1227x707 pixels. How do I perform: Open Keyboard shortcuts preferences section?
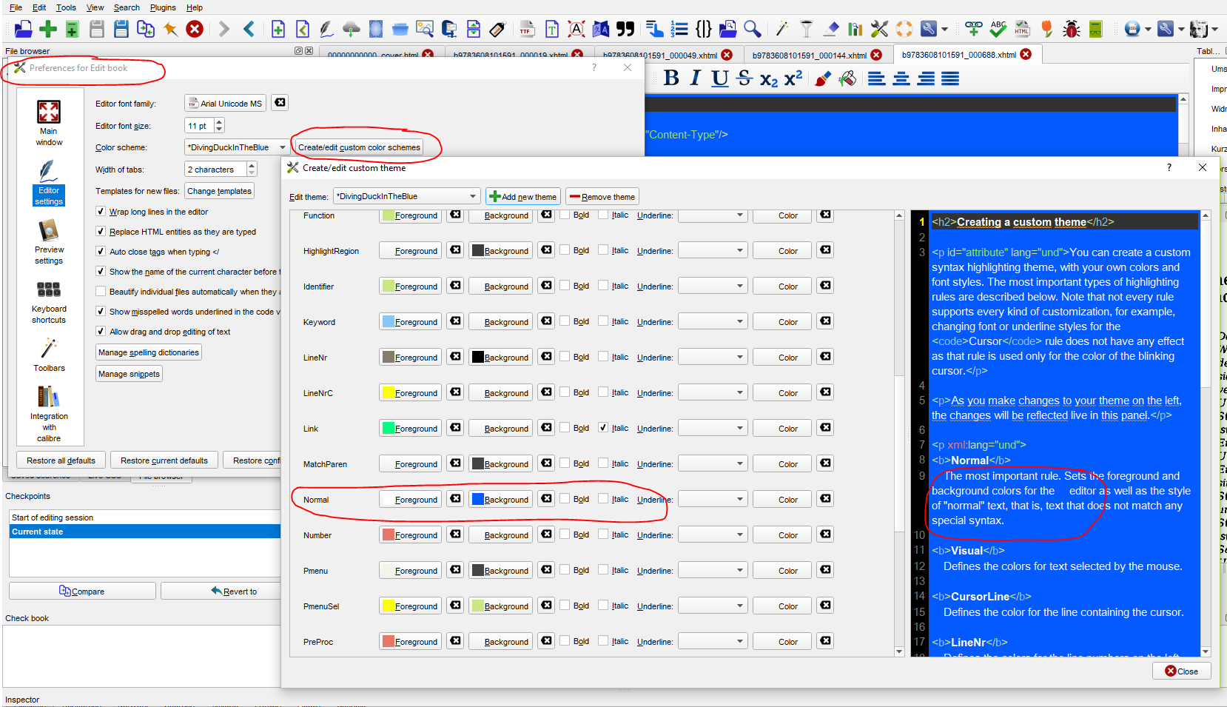tap(49, 302)
